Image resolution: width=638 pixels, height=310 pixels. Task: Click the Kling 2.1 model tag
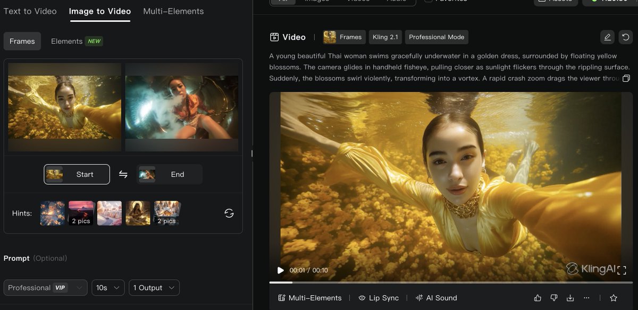click(x=385, y=37)
